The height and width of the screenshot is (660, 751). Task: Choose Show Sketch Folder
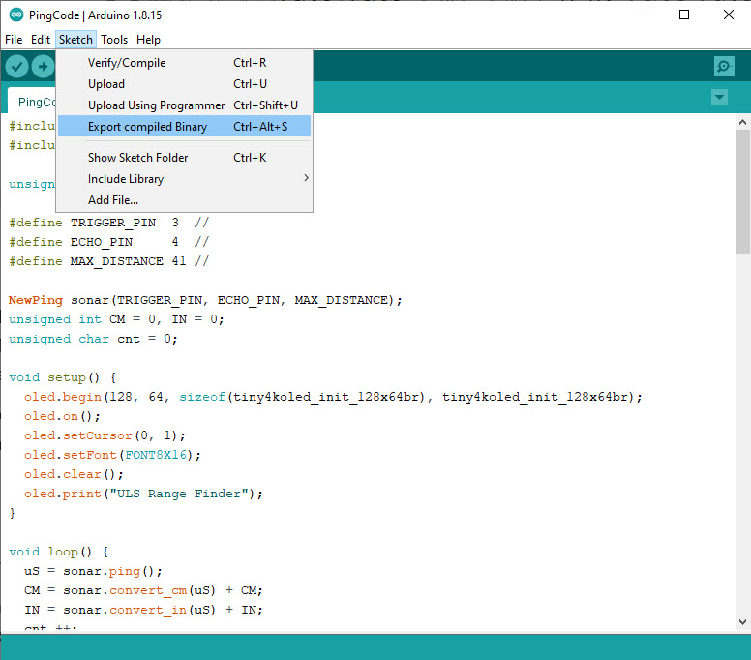tap(137, 158)
